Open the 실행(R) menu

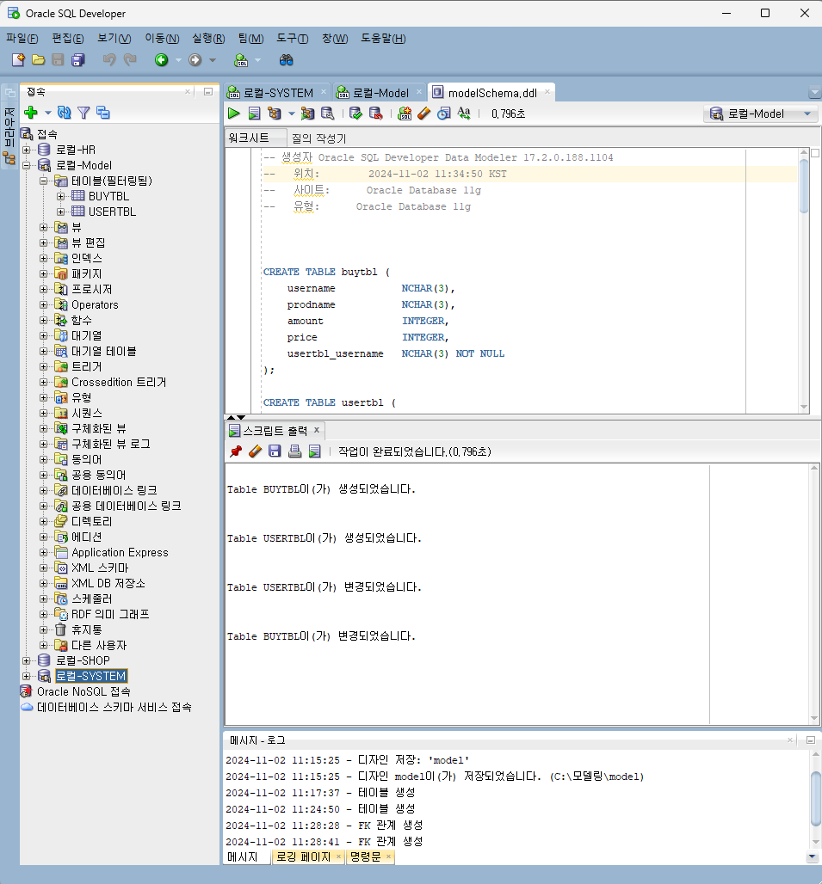pos(208,39)
